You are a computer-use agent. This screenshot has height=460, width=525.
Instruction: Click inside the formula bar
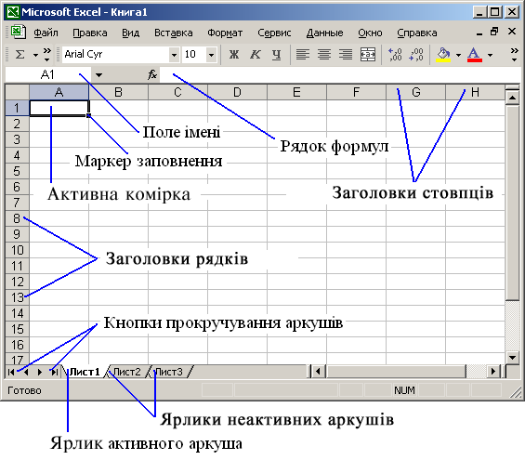coord(340,74)
